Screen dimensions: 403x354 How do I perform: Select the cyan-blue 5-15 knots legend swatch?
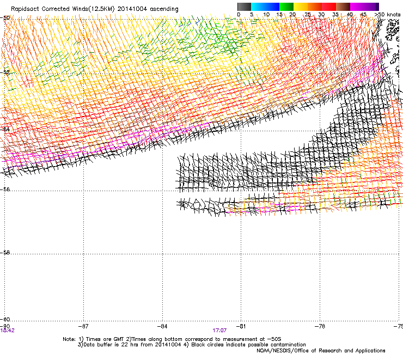tap(265, 7)
